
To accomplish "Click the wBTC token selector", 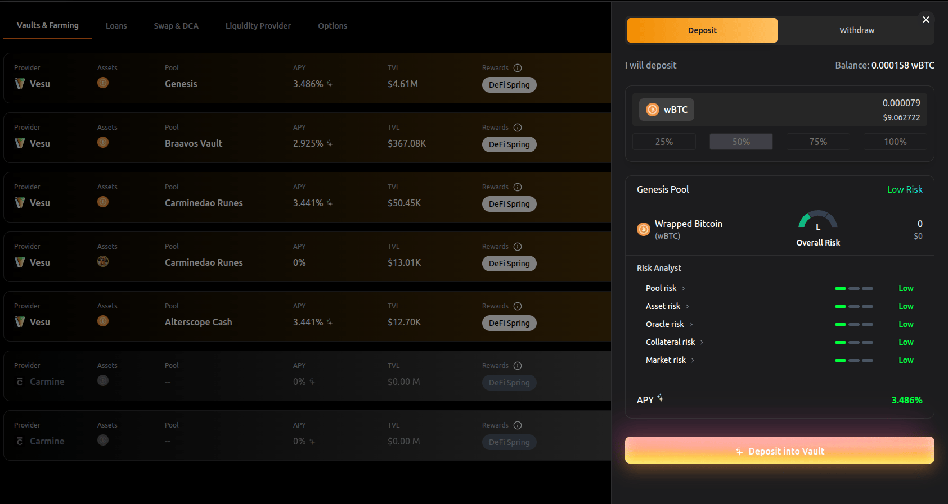I will [x=667, y=110].
